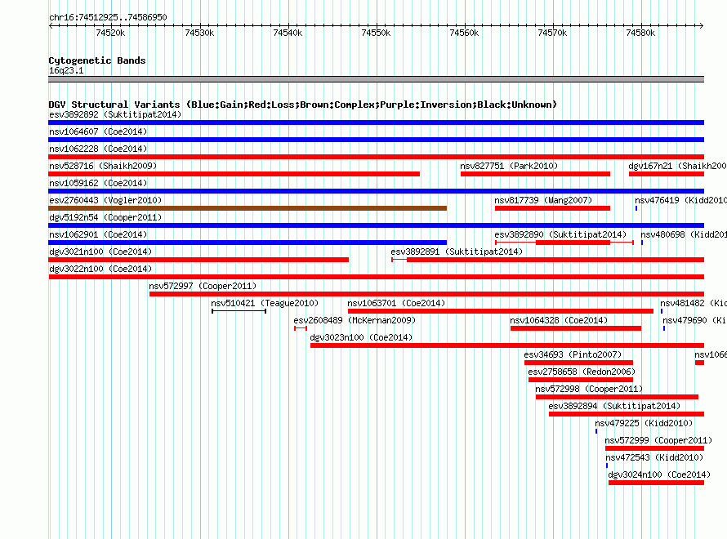Screen dimensions: 727x539
Task: Select dgv3021n100 (Coe2014) label
Action: [x=100, y=252]
